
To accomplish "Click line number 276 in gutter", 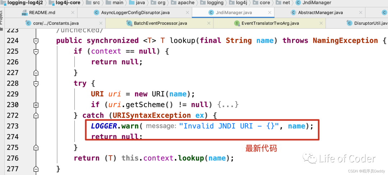I will [x=12, y=158].
